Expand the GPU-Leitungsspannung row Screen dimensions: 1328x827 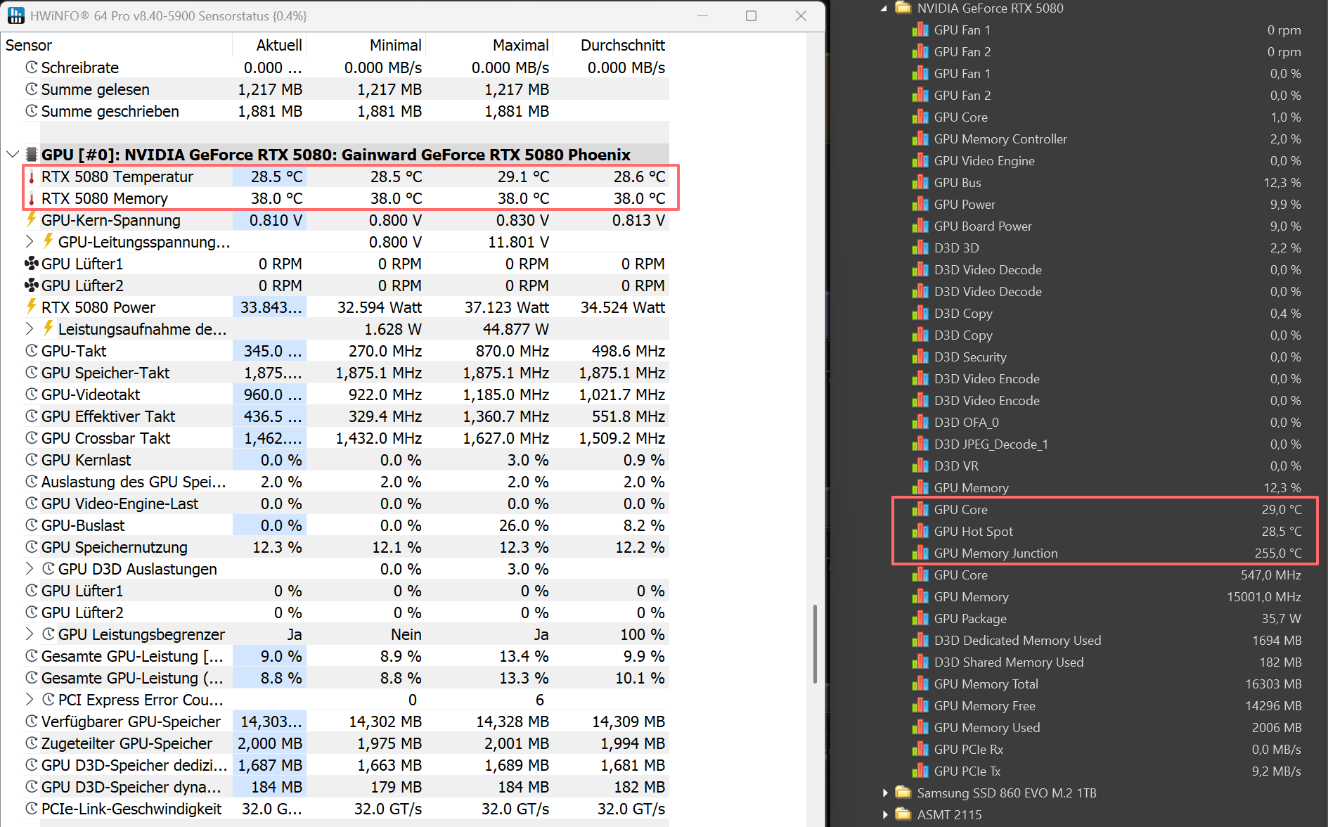tap(30, 242)
